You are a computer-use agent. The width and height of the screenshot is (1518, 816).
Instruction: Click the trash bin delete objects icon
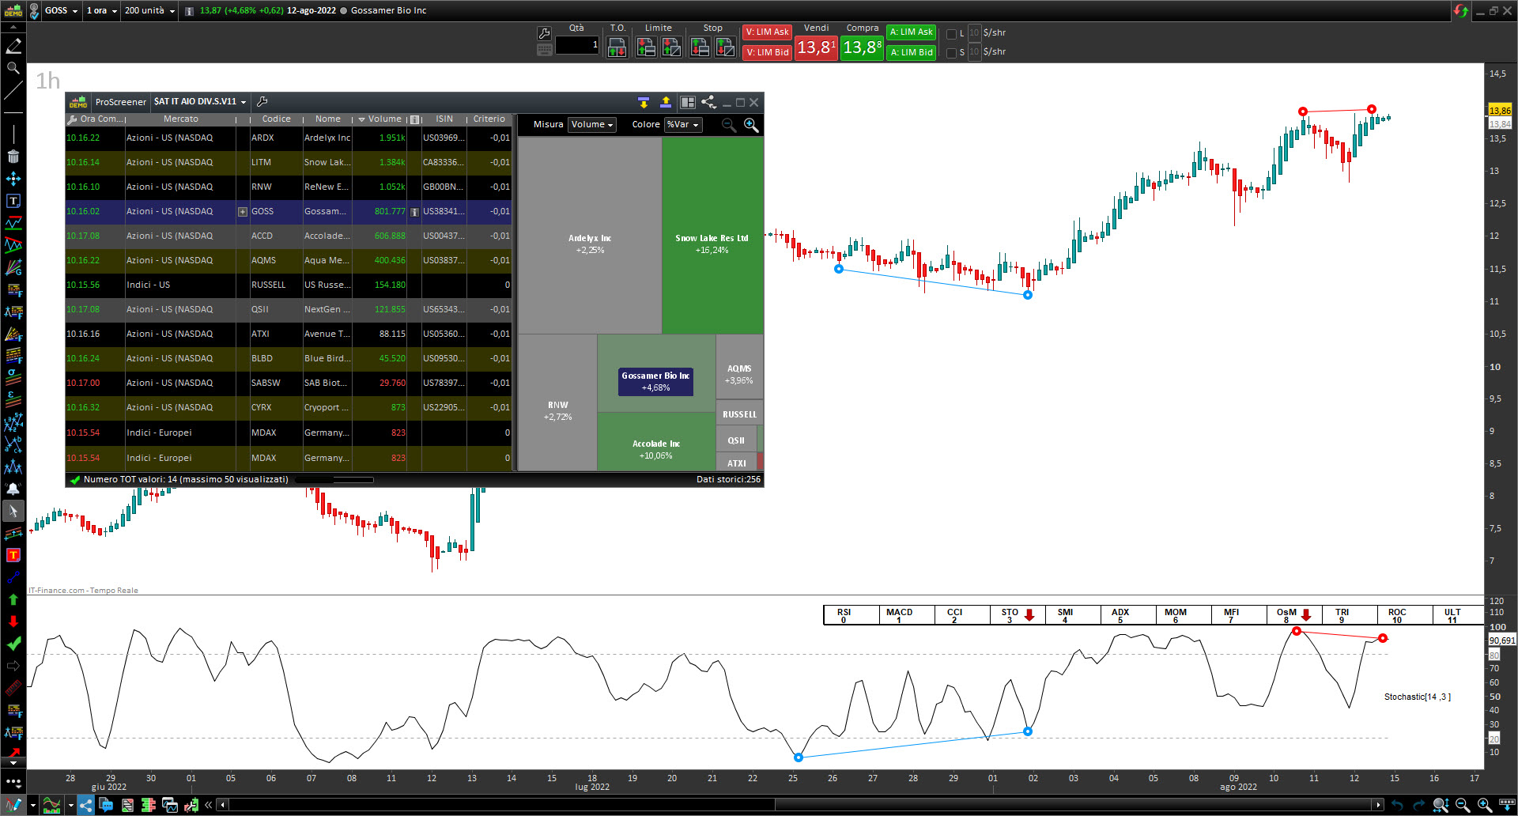click(x=13, y=157)
